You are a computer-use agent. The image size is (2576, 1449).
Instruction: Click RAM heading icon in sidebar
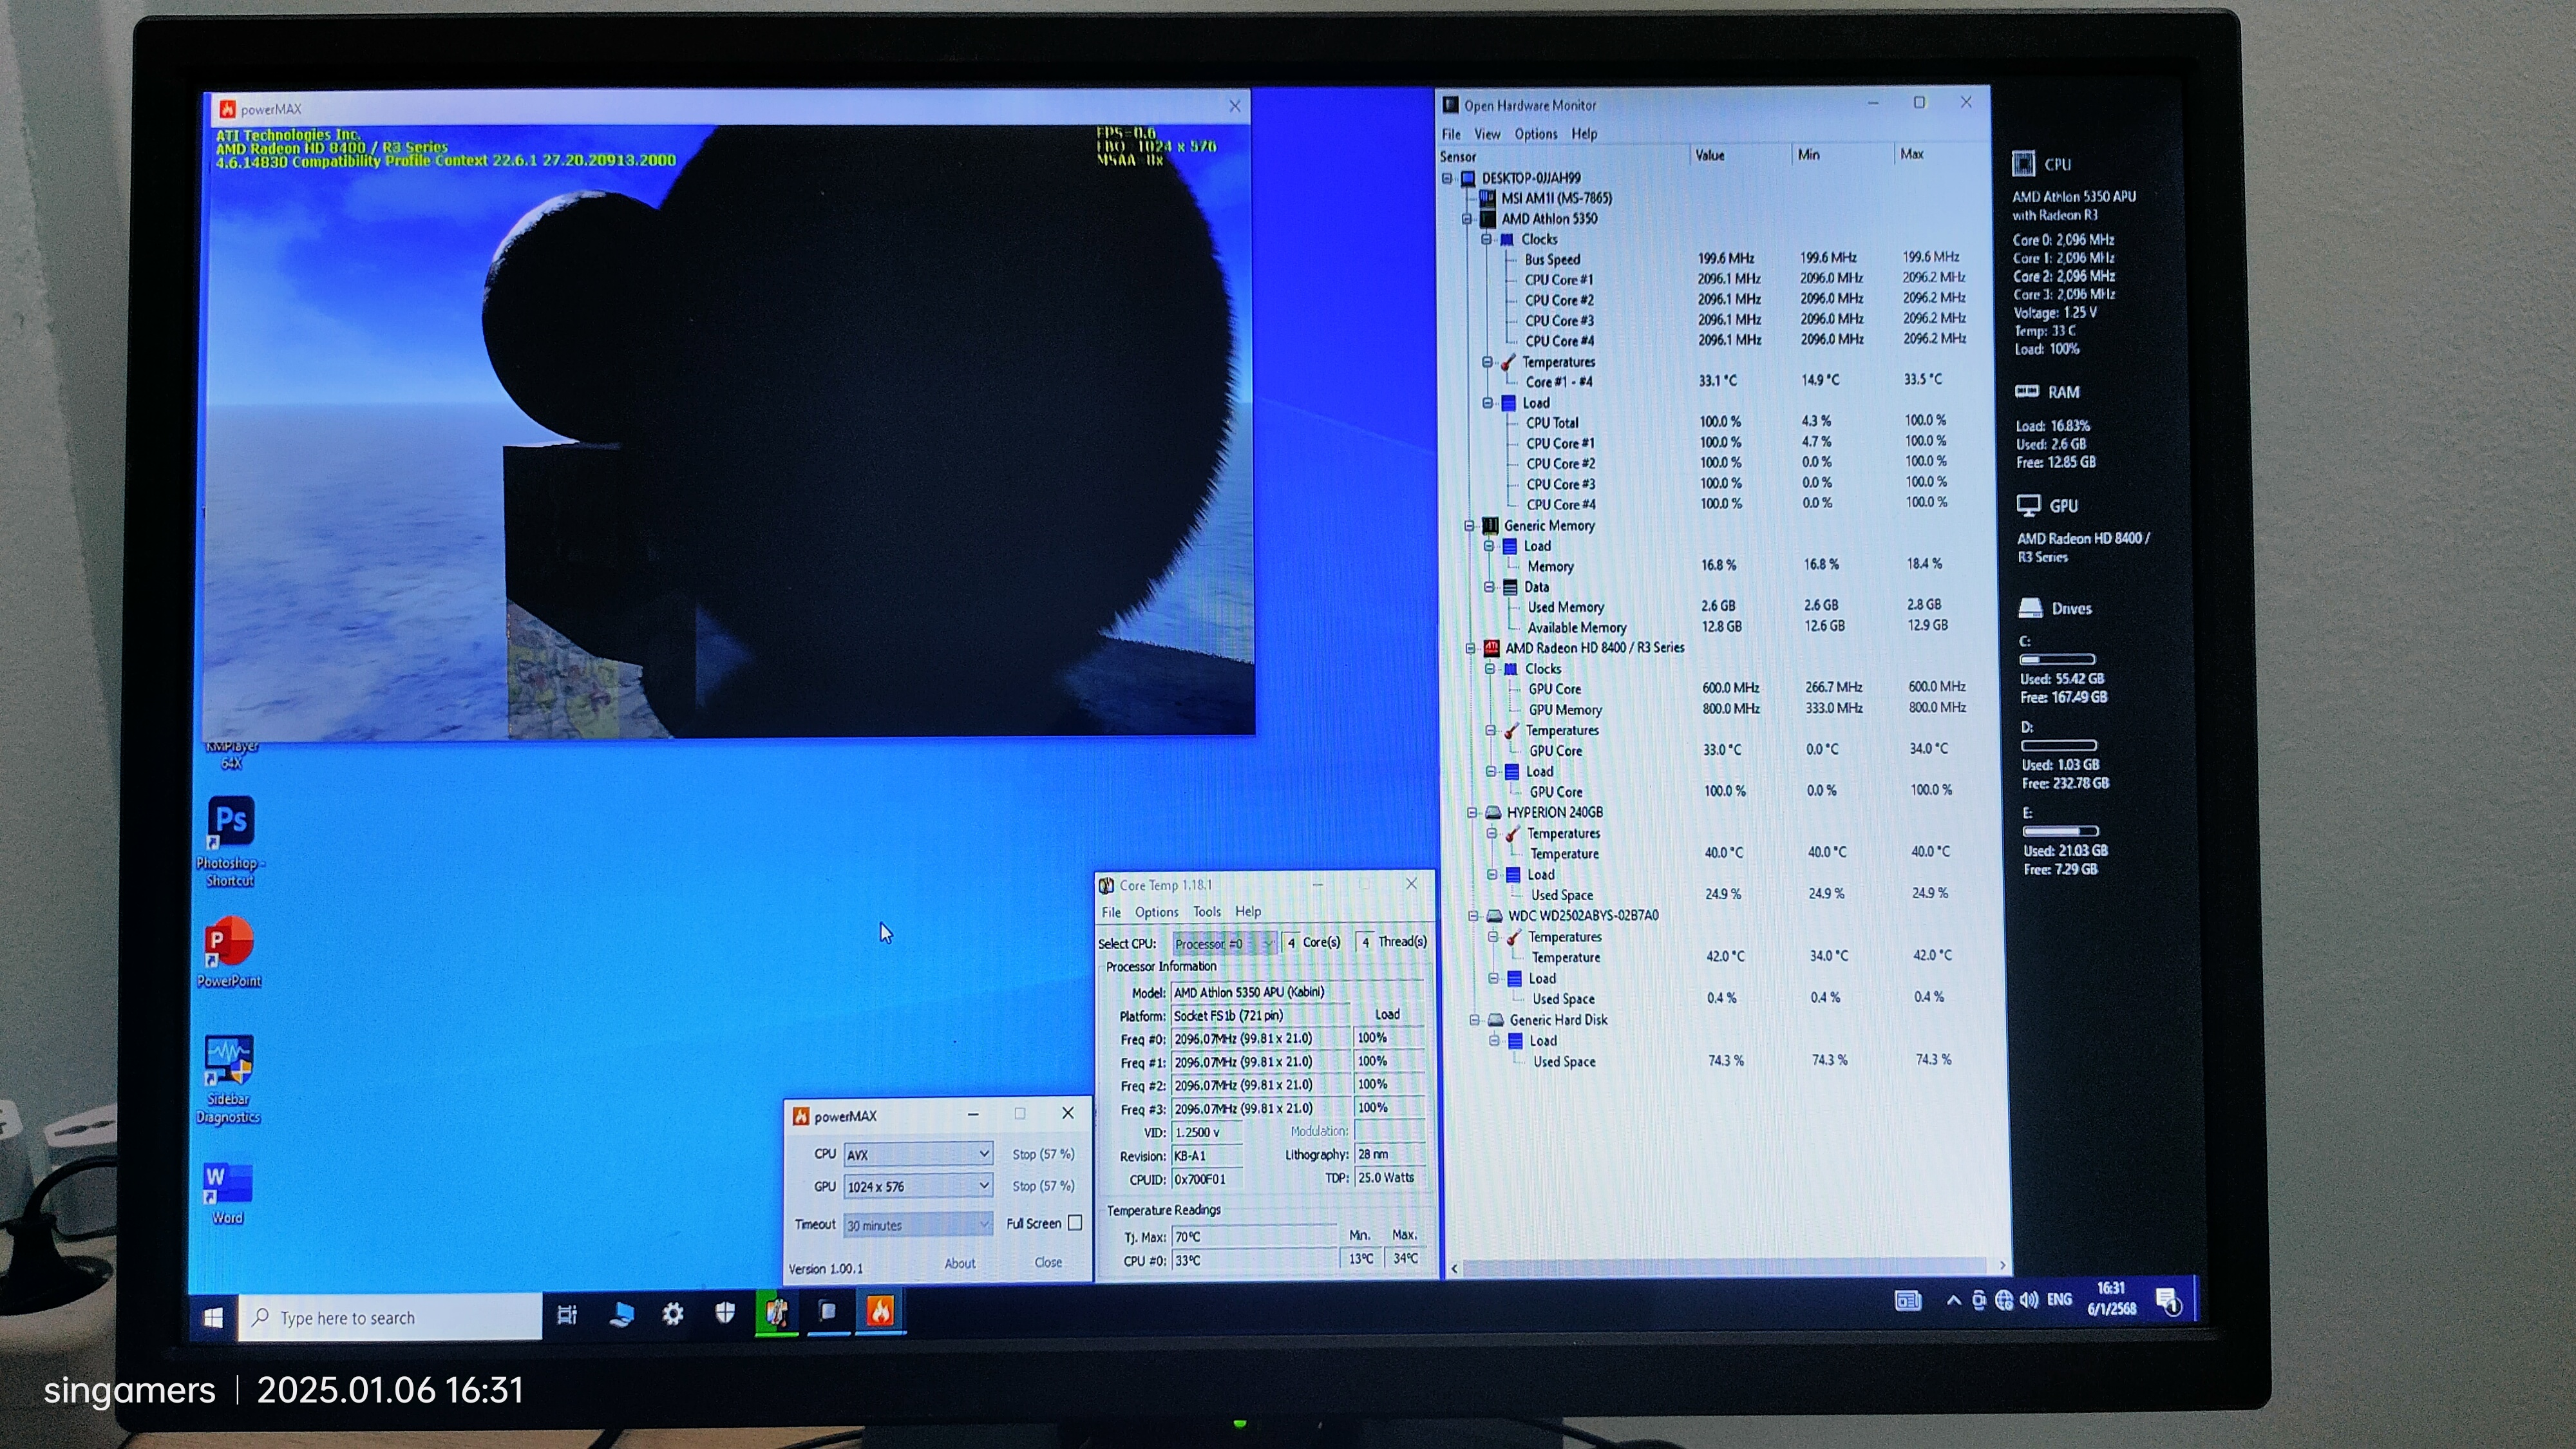click(x=2026, y=391)
